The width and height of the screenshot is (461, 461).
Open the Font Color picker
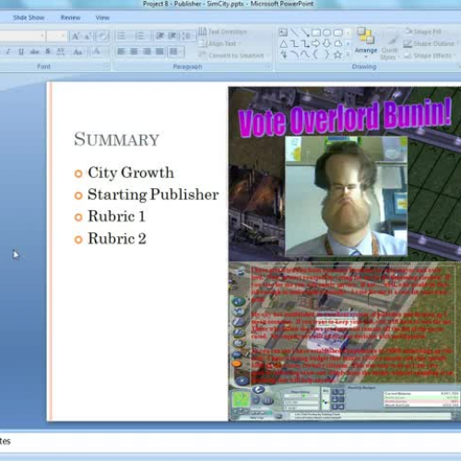click(99, 52)
